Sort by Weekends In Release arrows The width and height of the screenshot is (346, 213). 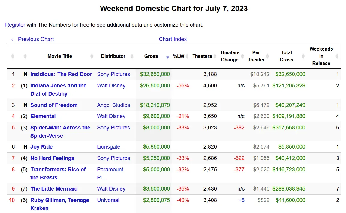(x=337, y=56)
